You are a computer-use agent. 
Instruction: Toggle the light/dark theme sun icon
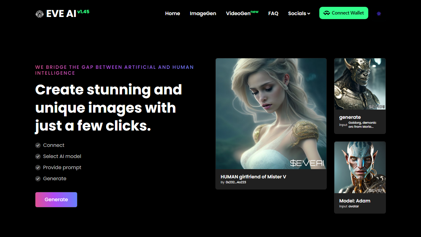coord(379,14)
